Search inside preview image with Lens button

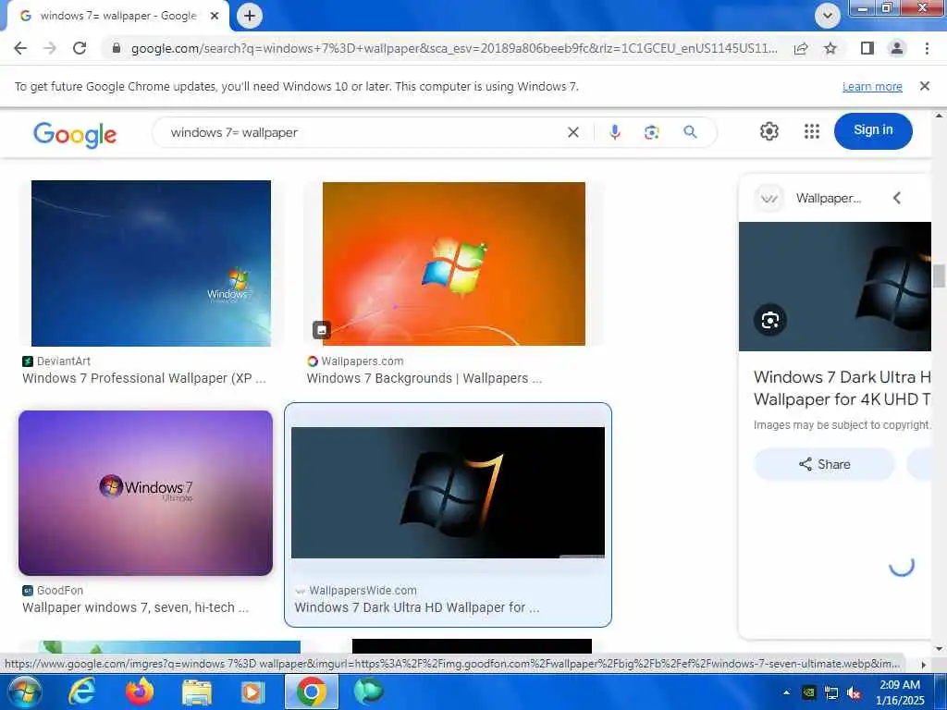770,320
